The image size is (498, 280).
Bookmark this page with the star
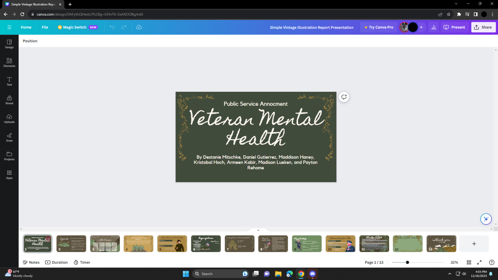449,14
